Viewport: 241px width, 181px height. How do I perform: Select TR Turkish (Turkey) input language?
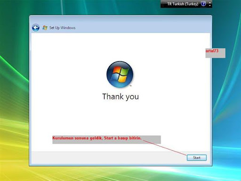[183, 4]
